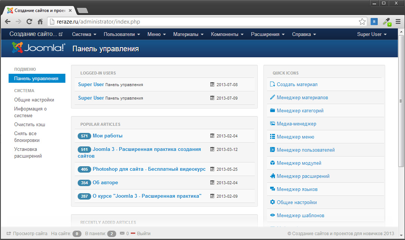Click the vertical page scrollbar
The width and height of the screenshot is (405, 240).
tap(401, 101)
